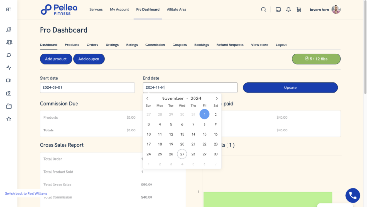The width and height of the screenshot is (367, 207).
Task: Select November 30 in the calendar
Action: (x=216, y=154)
